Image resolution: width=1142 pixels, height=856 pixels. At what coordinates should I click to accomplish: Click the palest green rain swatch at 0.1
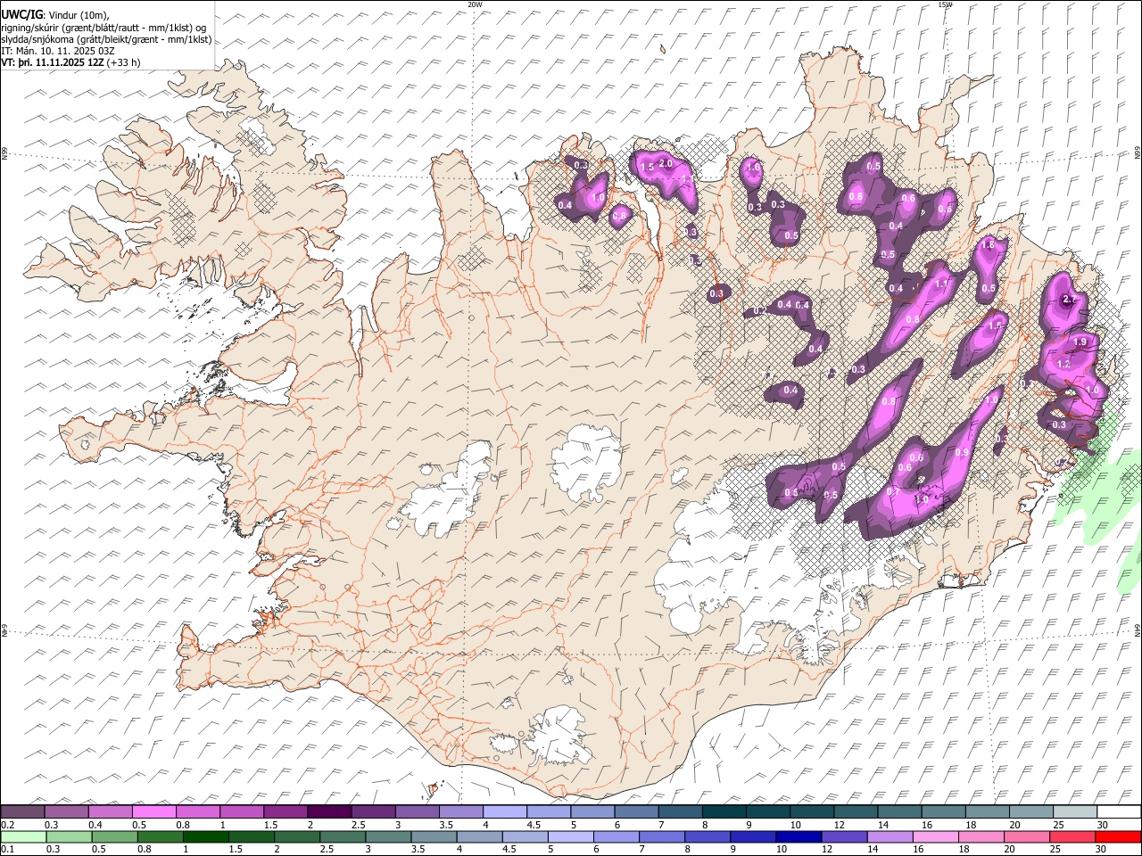pyautogui.click(x=23, y=836)
